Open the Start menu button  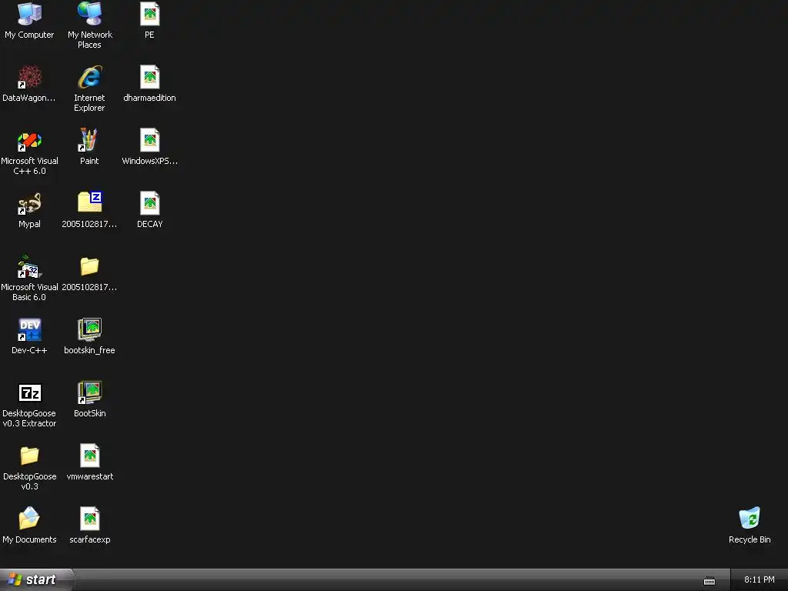37,580
